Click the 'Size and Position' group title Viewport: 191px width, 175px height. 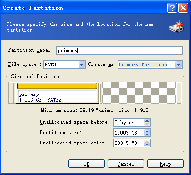point(35,76)
